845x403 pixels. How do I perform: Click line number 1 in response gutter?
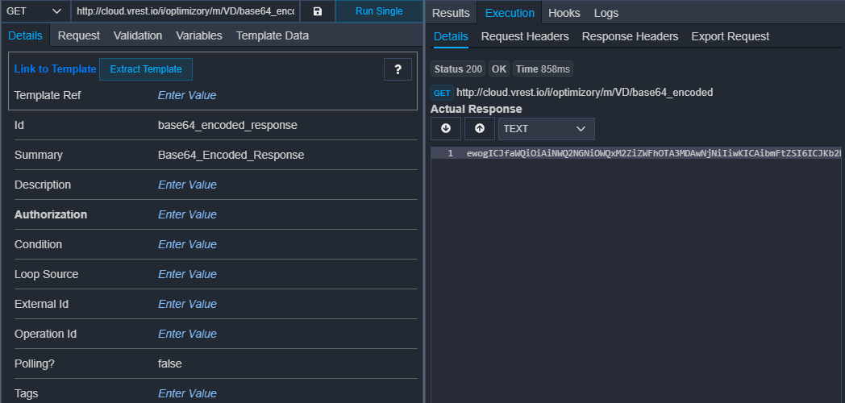pos(450,154)
